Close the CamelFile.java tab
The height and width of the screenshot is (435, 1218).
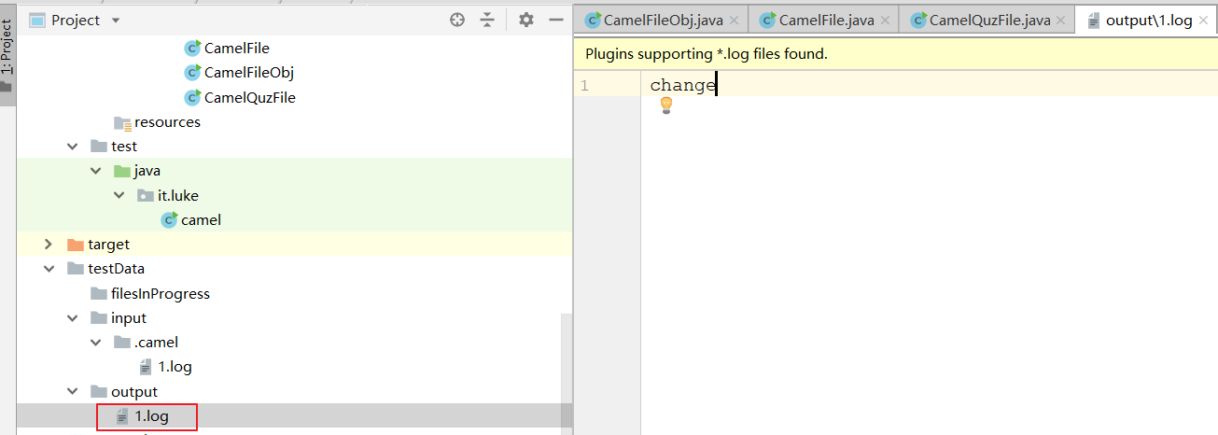[886, 21]
